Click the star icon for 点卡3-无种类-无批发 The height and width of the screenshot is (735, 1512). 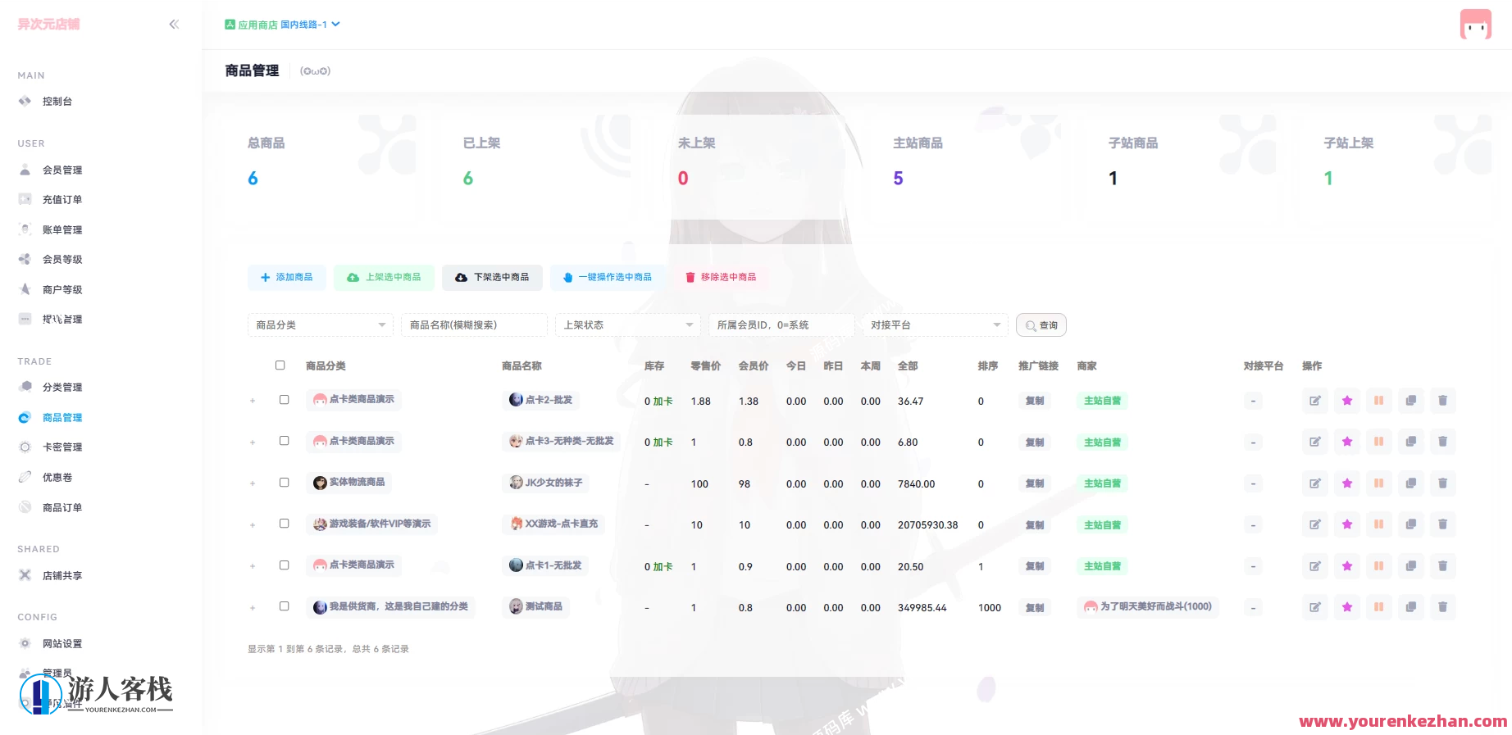[x=1347, y=442]
